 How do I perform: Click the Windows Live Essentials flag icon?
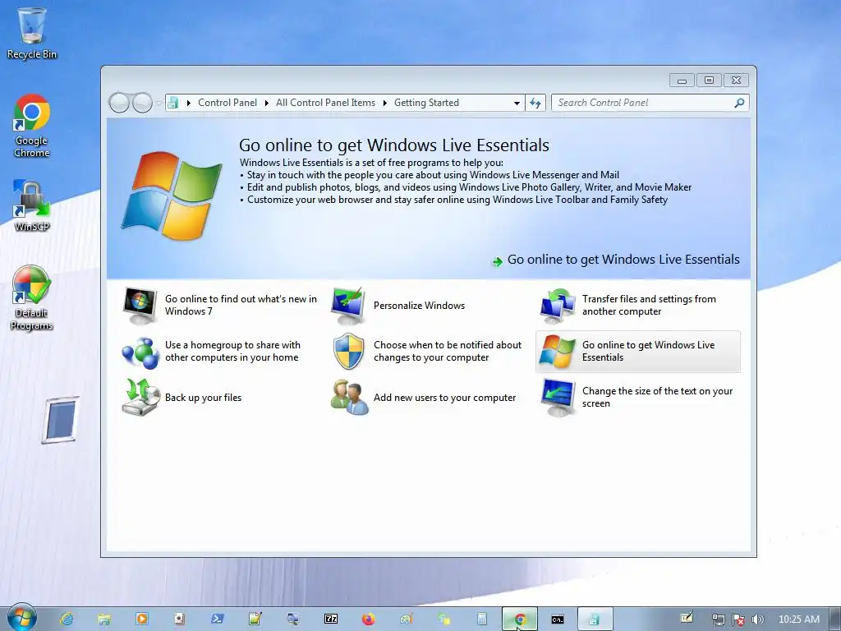(x=558, y=352)
